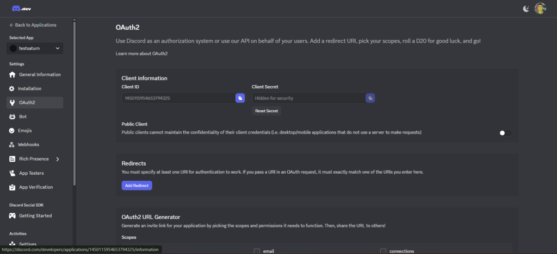Open General Information settings page
Screen dimensions: 557x254
39,74
